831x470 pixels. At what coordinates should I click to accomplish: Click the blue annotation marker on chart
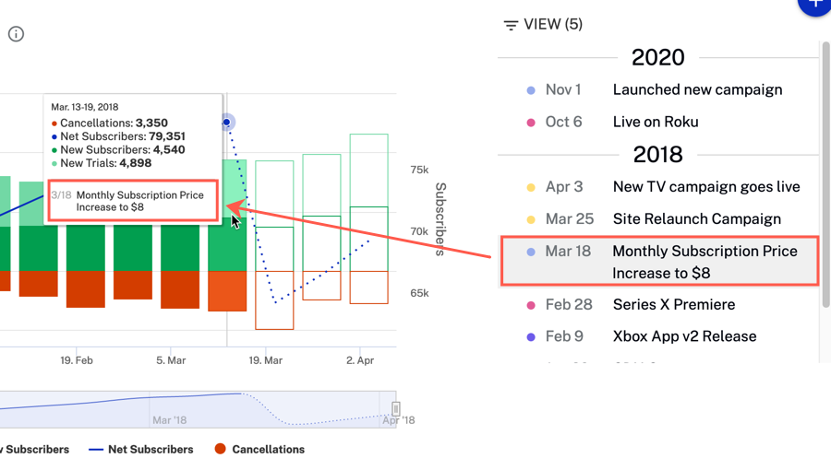tap(227, 122)
